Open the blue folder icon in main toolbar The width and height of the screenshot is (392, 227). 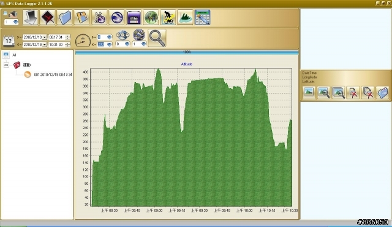pos(64,18)
